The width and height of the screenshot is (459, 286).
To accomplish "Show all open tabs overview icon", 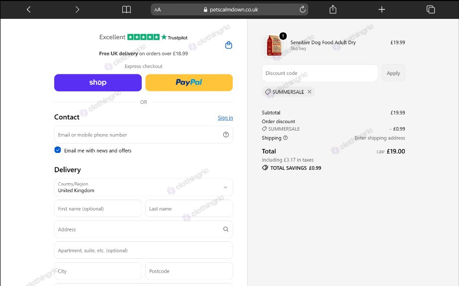I will coord(431,9).
